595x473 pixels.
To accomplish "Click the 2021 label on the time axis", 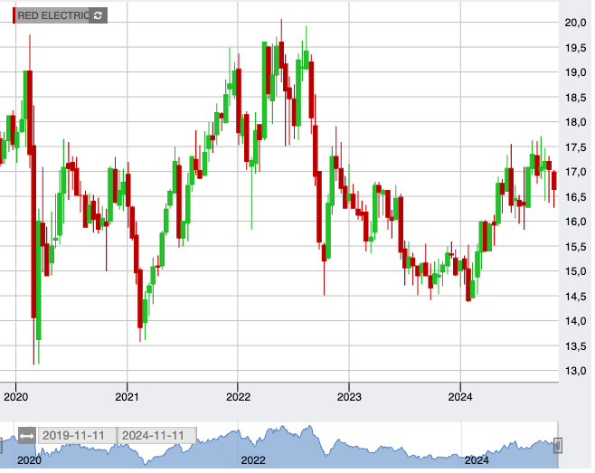I will pyautogui.click(x=127, y=397).
